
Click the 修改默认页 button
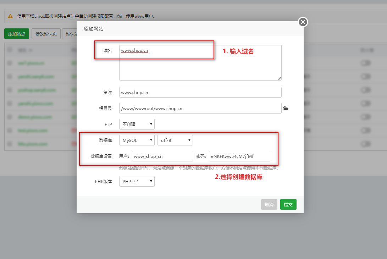pos(46,34)
